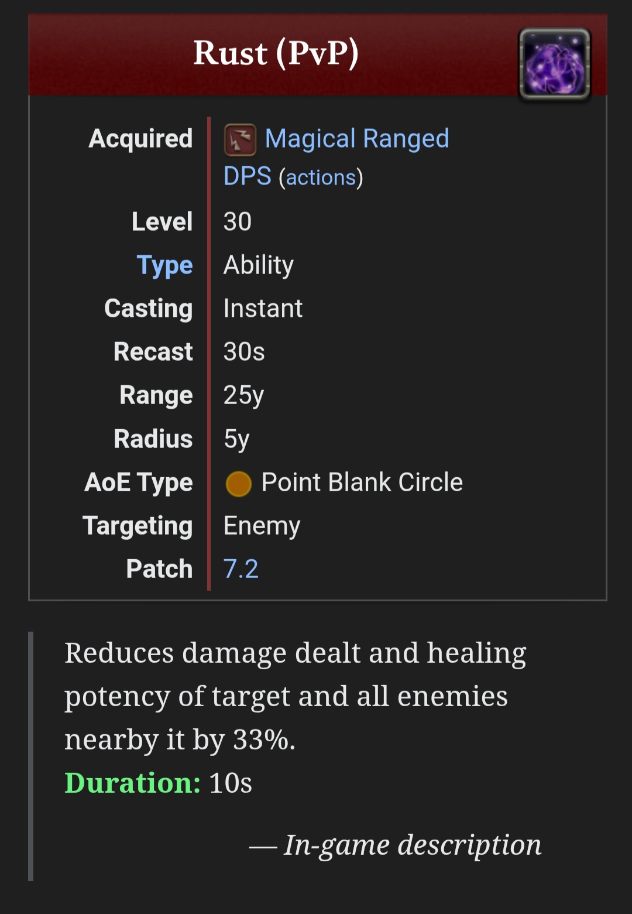Viewport: 632px width, 914px height.
Task: Click the In-game description caption
Action: (395, 845)
